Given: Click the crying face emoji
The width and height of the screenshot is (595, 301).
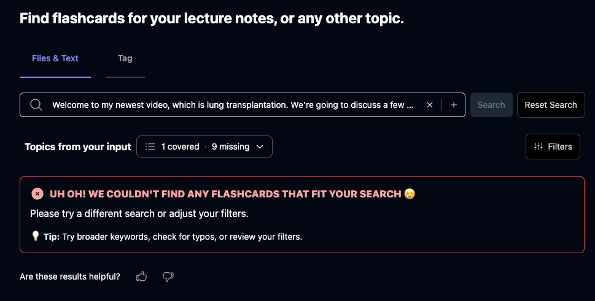Looking at the screenshot, I should (x=410, y=194).
